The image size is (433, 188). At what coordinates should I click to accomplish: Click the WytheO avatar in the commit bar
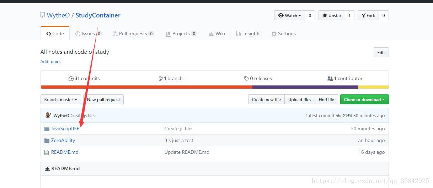(48, 115)
